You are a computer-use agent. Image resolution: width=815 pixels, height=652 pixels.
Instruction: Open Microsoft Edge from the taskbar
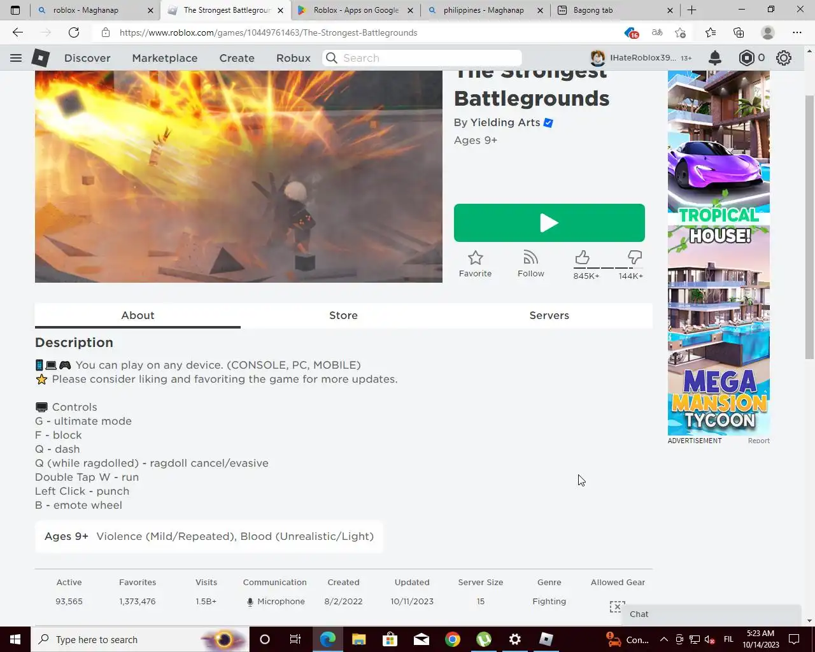coord(328,639)
